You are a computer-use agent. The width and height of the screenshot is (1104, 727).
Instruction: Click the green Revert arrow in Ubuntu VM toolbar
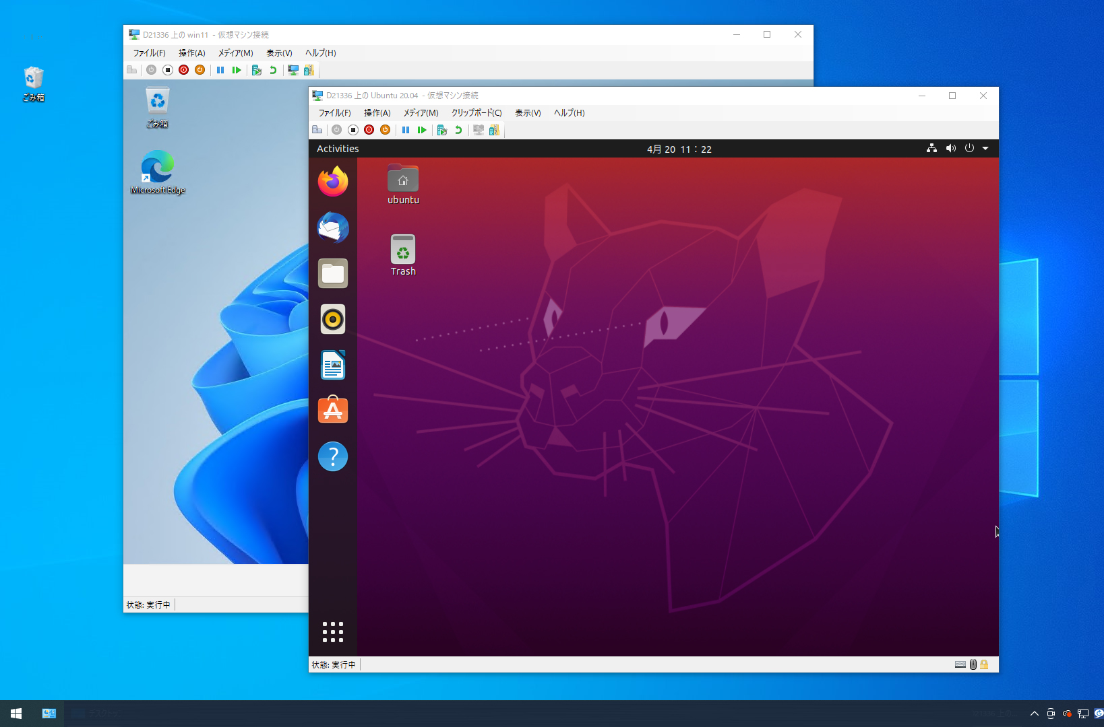coord(458,130)
